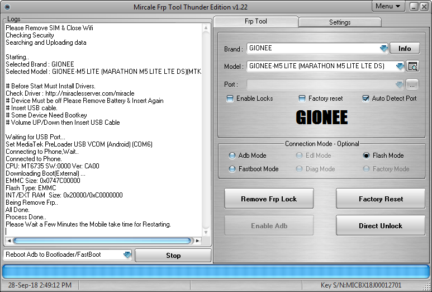This screenshot has width=432, height=292.
Task: Click log line 'All Done.'
Action: tap(17, 210)
